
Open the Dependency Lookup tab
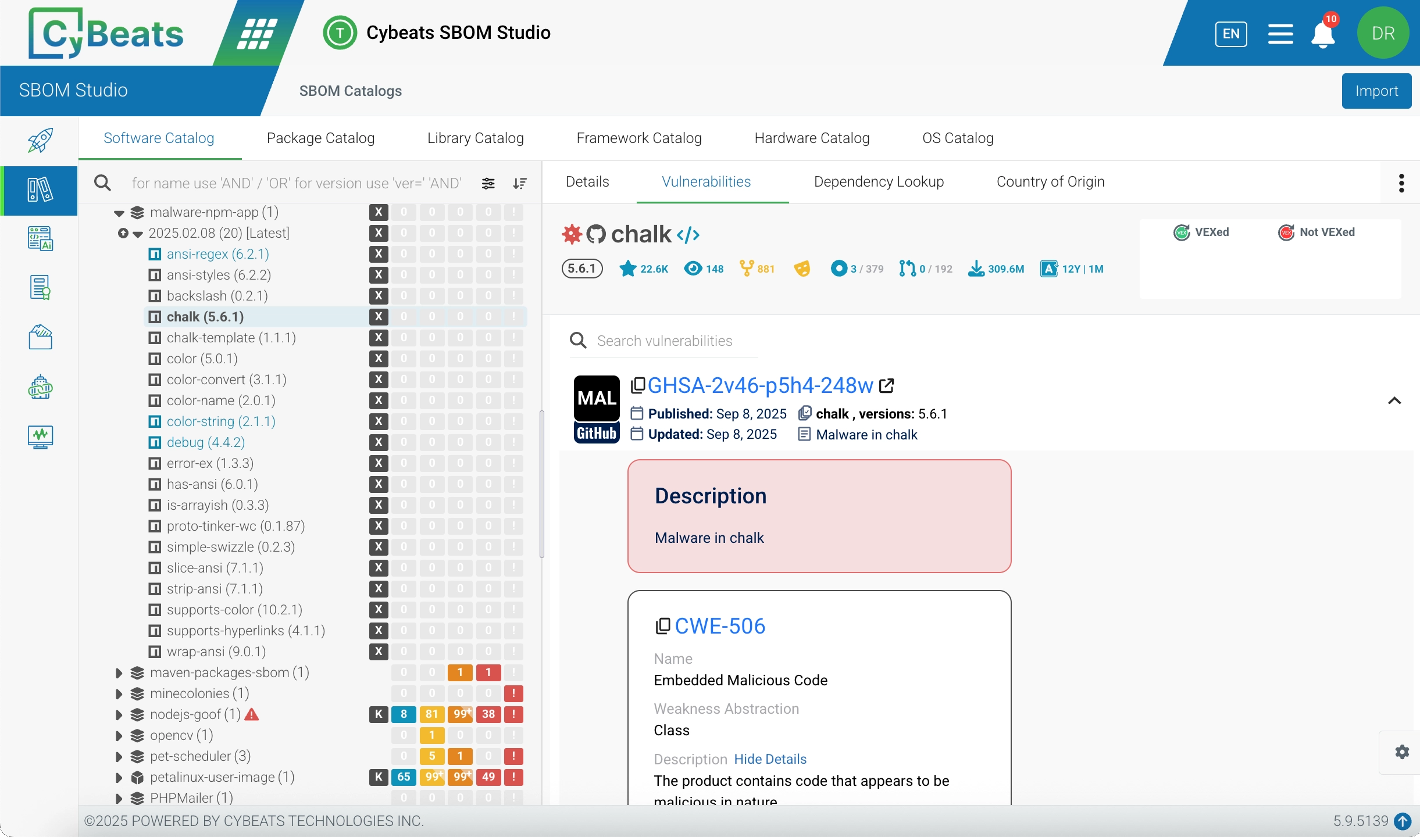(x=879, y=182)
